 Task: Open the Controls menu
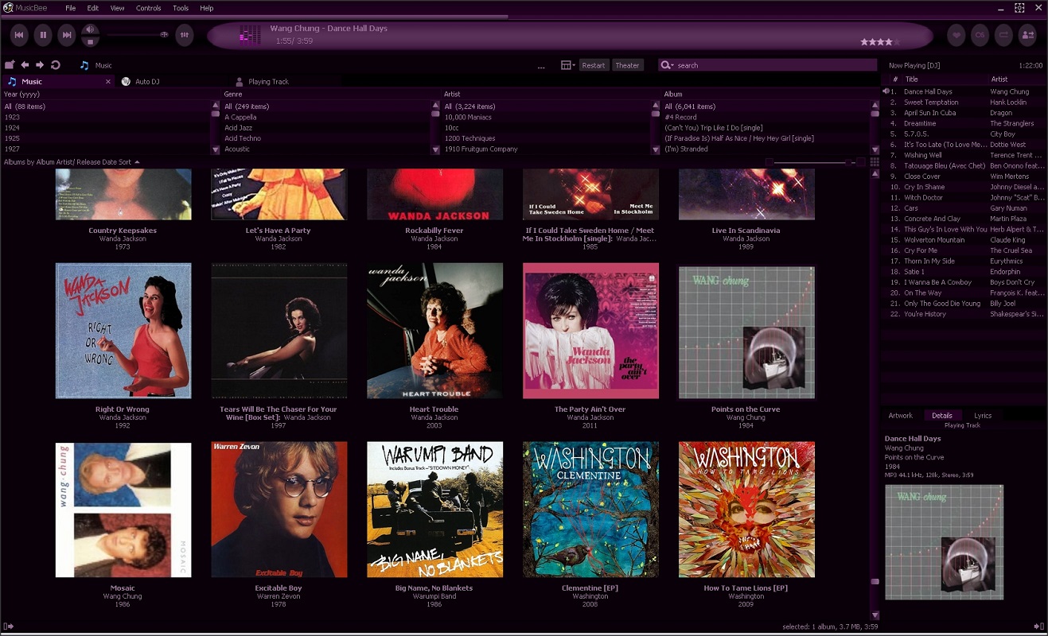point(149,8)
